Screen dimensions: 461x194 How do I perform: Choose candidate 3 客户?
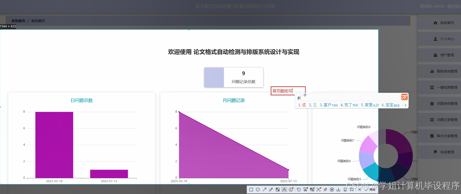click(x=329, y=105)
